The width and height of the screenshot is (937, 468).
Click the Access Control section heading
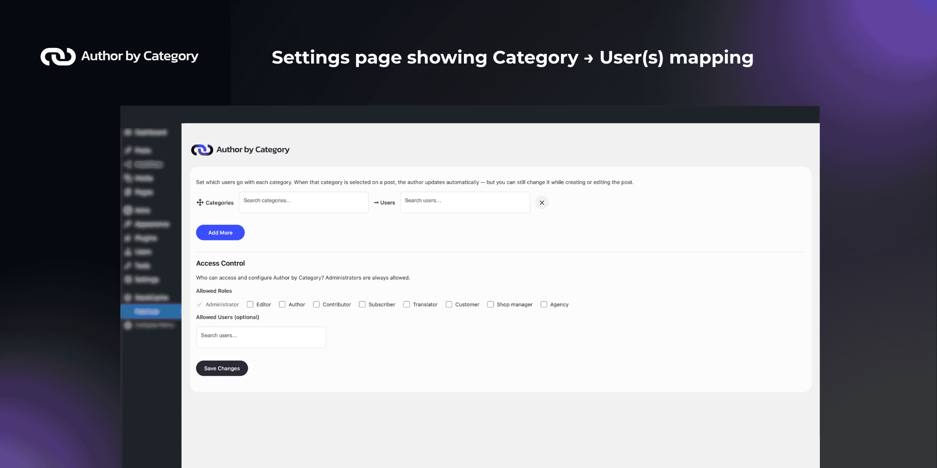tap(221, 263)
